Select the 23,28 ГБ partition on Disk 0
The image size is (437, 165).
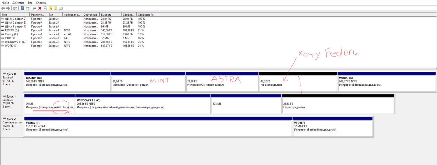pyautogui.click(x=222, y=82)
